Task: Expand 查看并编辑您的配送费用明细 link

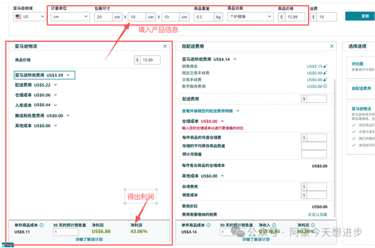Action: click(x=211, y=111)
